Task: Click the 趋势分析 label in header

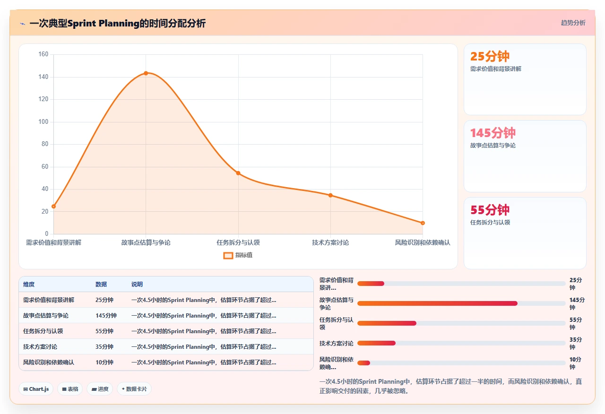Action: coord(573,23)
